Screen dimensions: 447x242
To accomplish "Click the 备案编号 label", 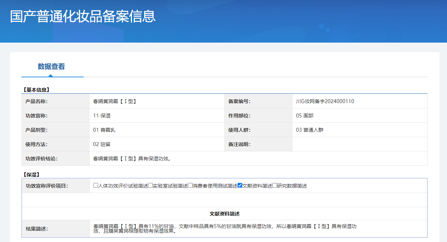I will pyautogui.click(x=239, y=101).
